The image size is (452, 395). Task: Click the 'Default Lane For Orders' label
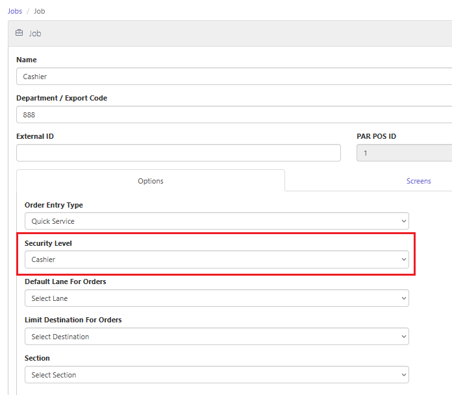(x=66, y=281)
